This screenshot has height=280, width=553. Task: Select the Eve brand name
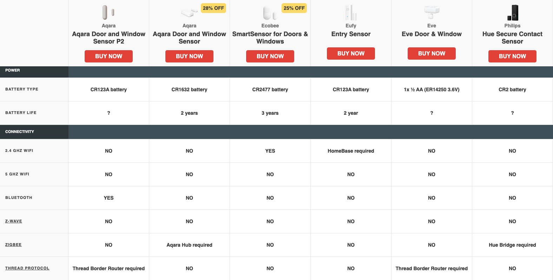[x=432, y=26]
